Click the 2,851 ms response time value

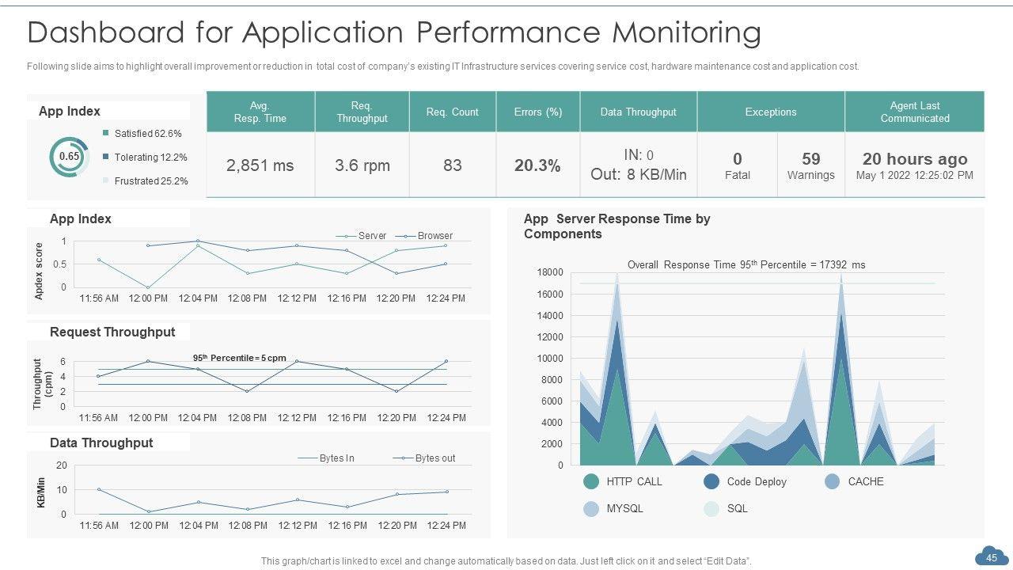[260, 165]
